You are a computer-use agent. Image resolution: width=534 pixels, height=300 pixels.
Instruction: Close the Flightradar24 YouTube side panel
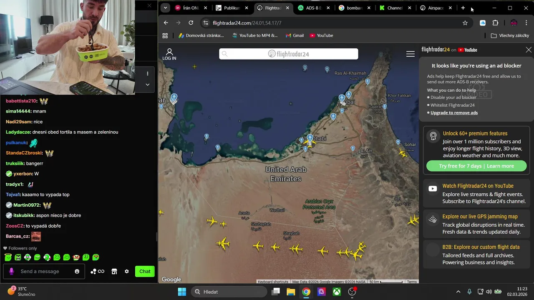529,50
